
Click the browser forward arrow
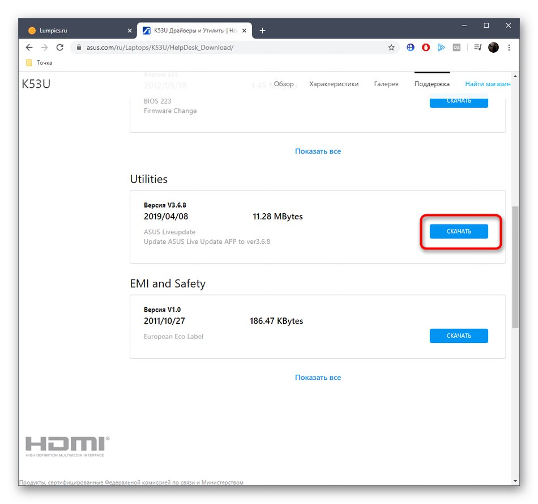(44, 48)
